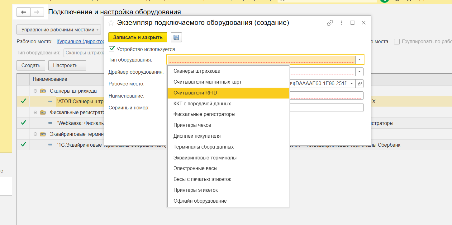Open the Тип оборудования dropdown arrow
This screenshot has width=452, height=225.
point(359,59)
